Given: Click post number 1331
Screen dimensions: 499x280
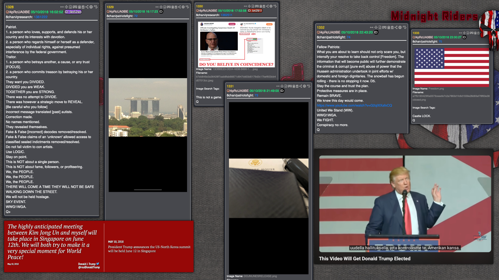Looking at the screenshot, I should tap(230, 86).
